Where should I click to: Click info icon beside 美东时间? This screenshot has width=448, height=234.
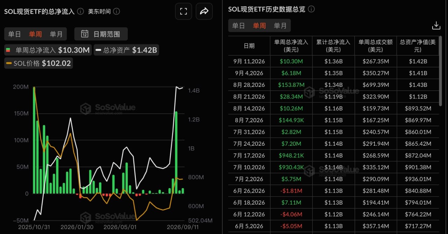point(117,11)
